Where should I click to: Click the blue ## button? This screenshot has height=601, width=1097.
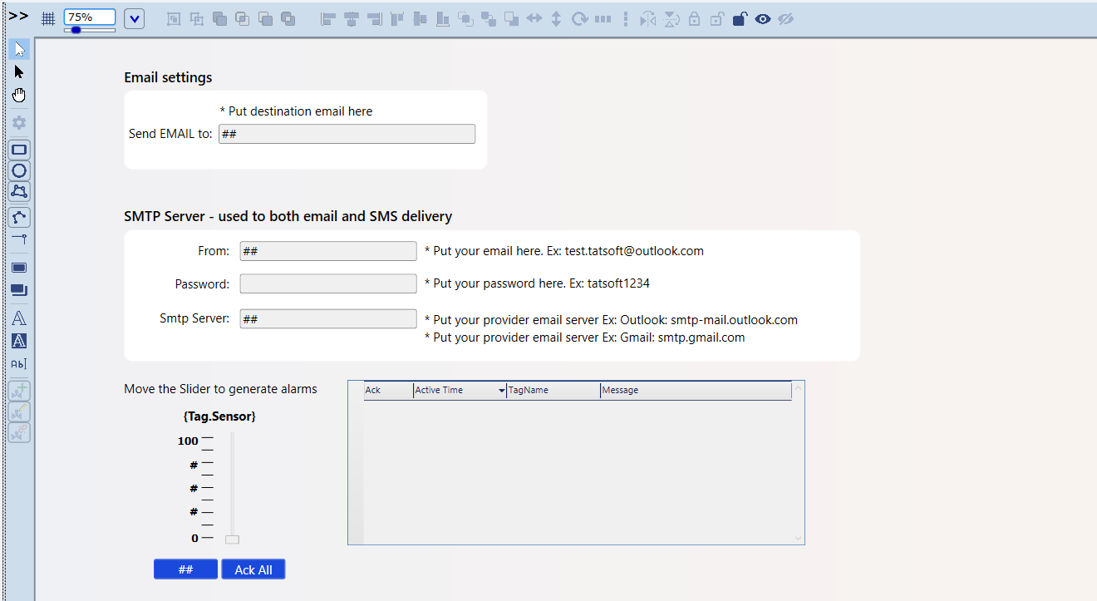click(x=185, y=569)
